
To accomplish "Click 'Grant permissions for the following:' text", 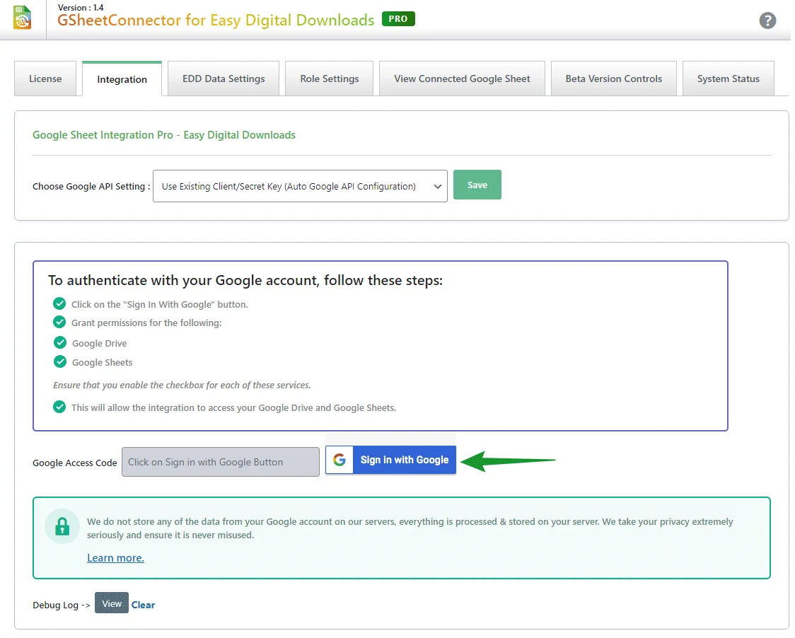I will pyautogui.click(x=146, y=323).
